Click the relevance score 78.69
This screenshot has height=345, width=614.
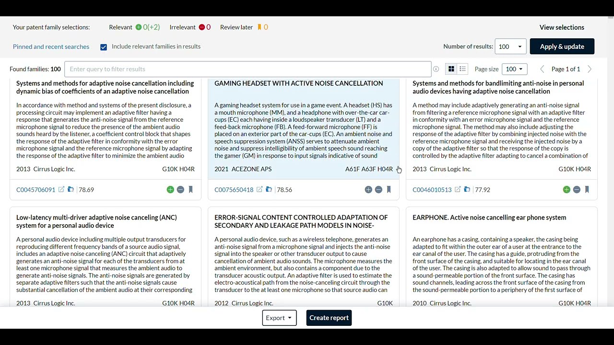[x=86, y=190]
